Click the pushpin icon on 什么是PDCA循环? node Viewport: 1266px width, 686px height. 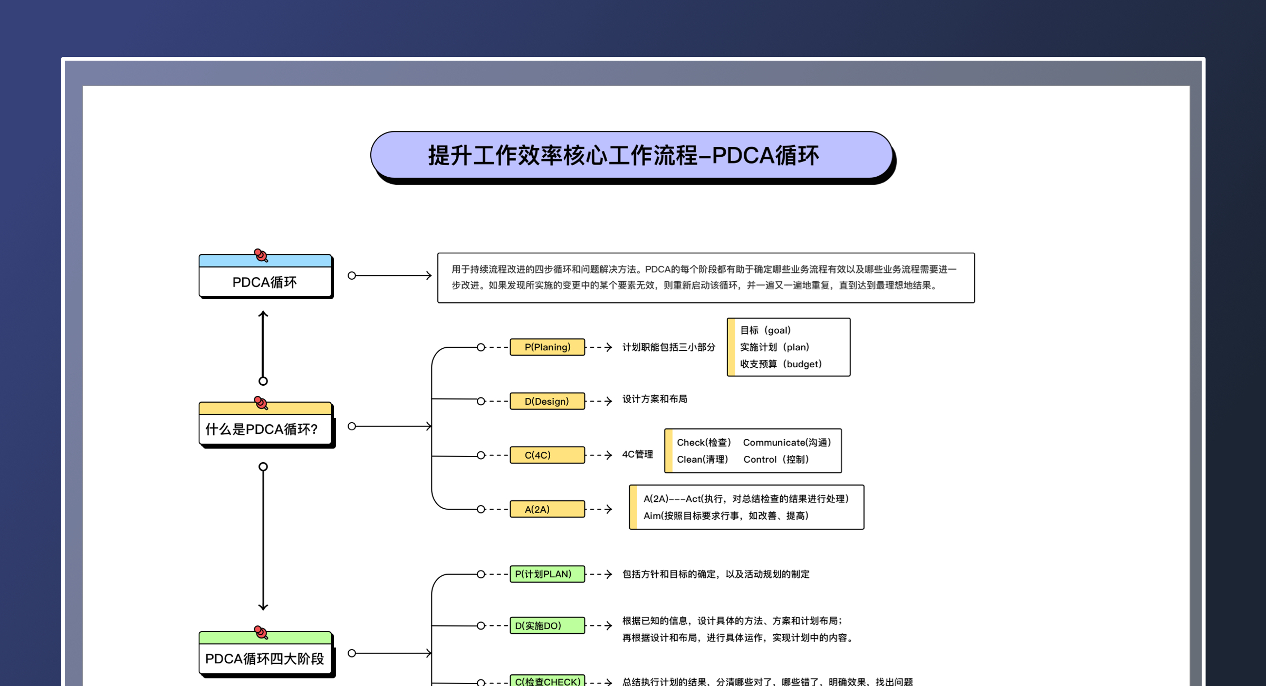coord(261,404)
